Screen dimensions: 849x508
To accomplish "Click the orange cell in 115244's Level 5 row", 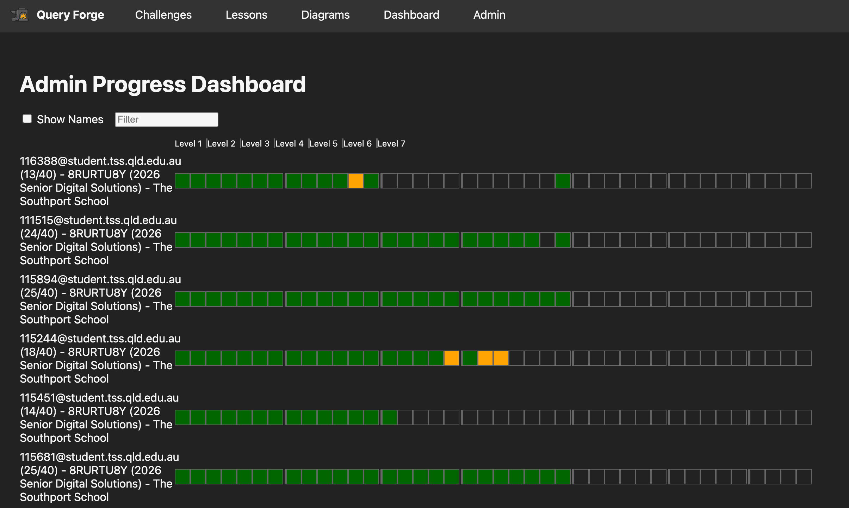I will pyautogui.click(x=451, y=358).
